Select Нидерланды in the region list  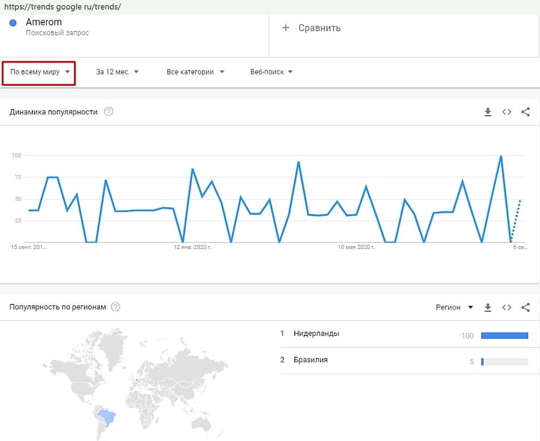click(x=316, y=334)
